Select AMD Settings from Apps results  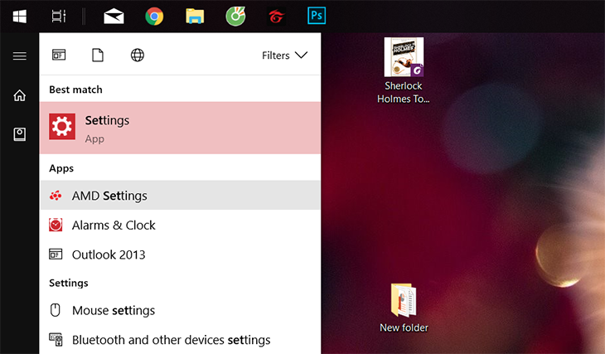point(180,196)
